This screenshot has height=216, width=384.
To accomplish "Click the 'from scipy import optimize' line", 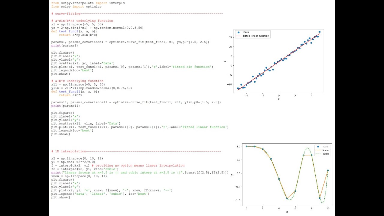I will pyautogui.click(x=76, y=7).
